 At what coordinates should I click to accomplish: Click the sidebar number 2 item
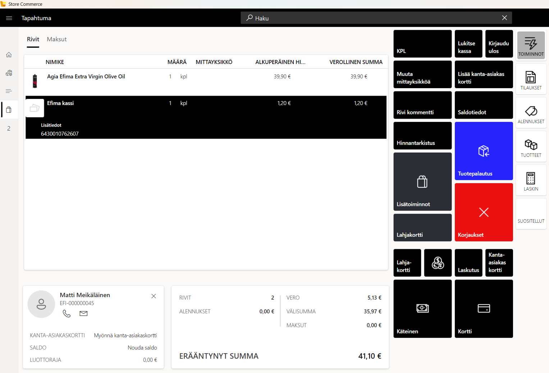pyautogui.click(x=9, y=128)
